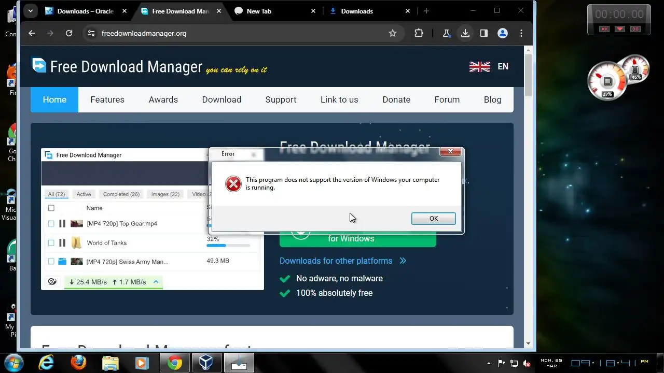Open the Download menu item
This screenshot has width=664, height=373.
(x=222, y=99)
